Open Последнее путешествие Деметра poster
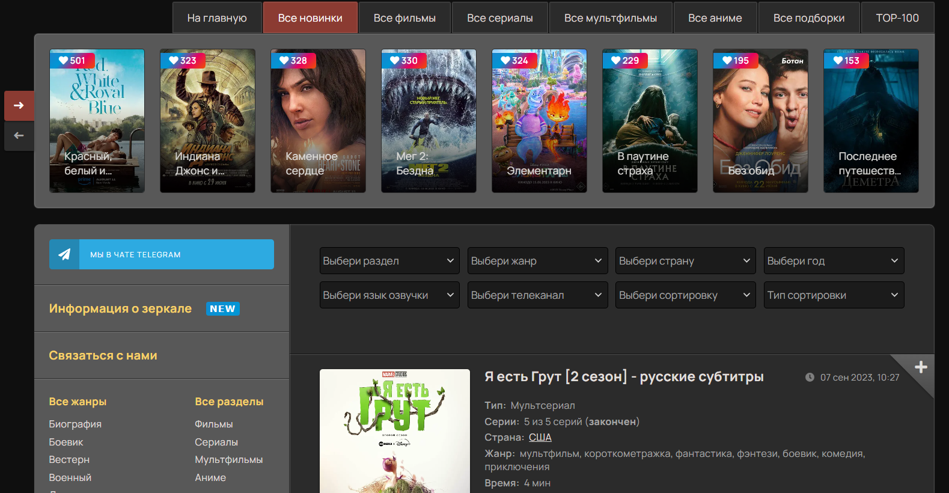 tap(871, 121)
